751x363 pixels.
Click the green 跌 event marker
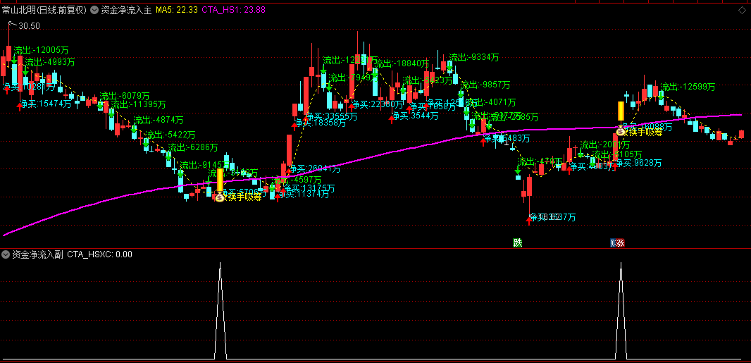pos(518,242)
